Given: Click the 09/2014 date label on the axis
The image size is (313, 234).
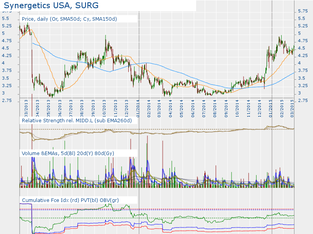Looking at the screenshot, I should point(226,109).
